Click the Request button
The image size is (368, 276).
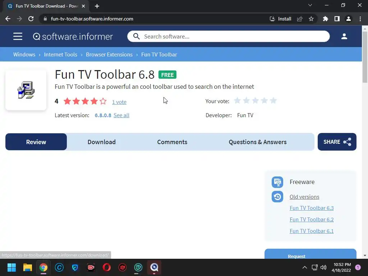[310, 254]
